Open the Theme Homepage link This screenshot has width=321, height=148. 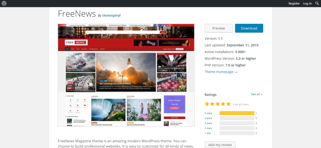221,72
